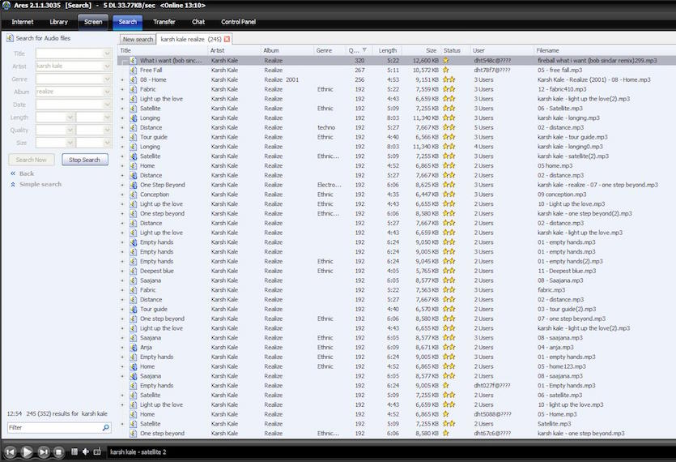Click the magnifier icon in Filter box
Viewport: 676px width, 462px height.
[x=105, y=427]
